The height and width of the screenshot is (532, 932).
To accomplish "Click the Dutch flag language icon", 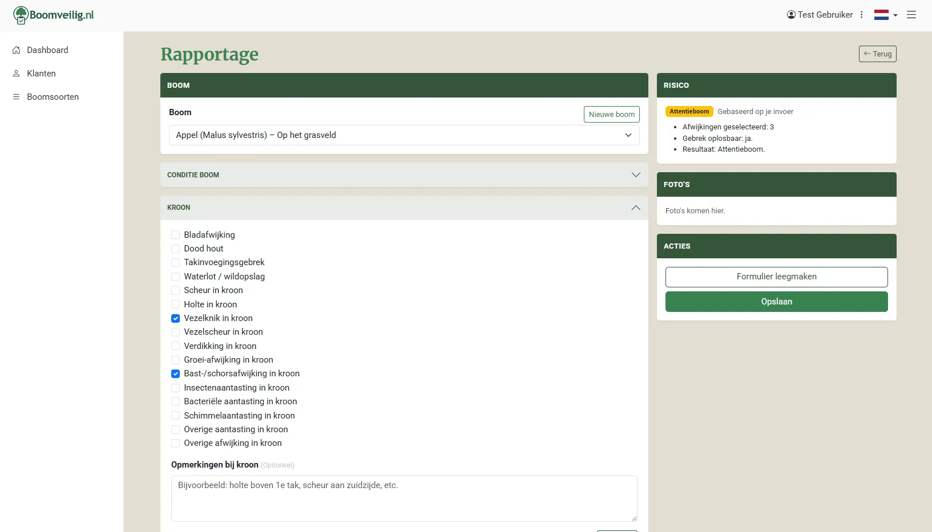I will click(881, 15).
